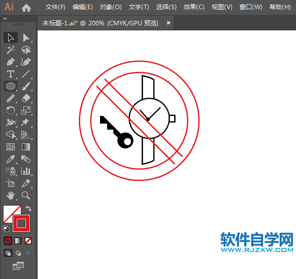Select the Pen tool

[11, 62]
